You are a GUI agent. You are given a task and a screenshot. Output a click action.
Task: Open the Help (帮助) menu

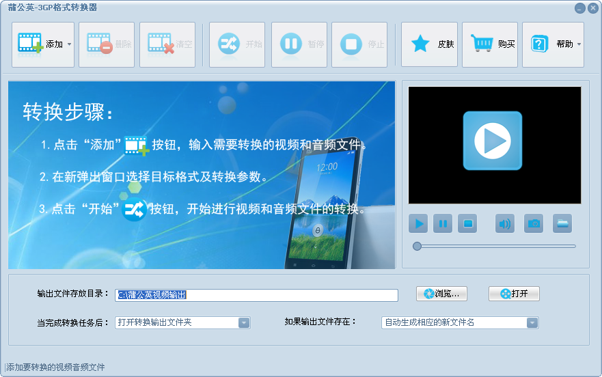tap(553, 44)
